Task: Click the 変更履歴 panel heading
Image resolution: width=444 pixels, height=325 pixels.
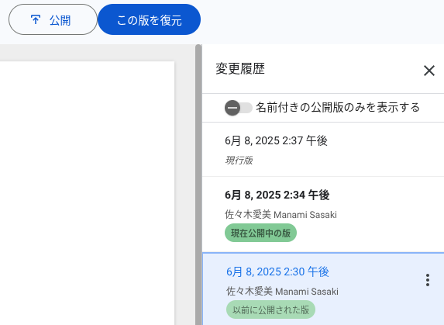Action: (240, 69)
